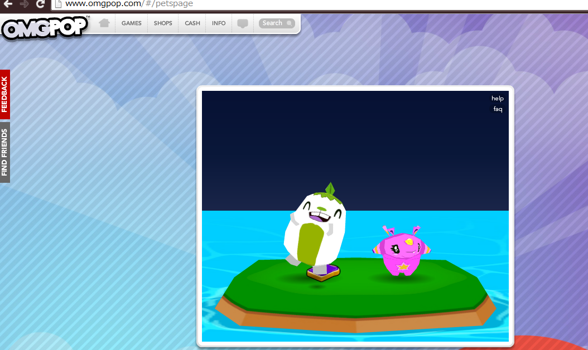The image size is (588, 350).
Task: Open the GAMES menu
Action: coord(131,23)
